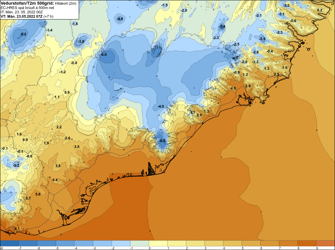Click the title 'Veðurstofan/T2m 500grid:' in the header
Viewport: 335px width, 250px height.
pos(27,3)
